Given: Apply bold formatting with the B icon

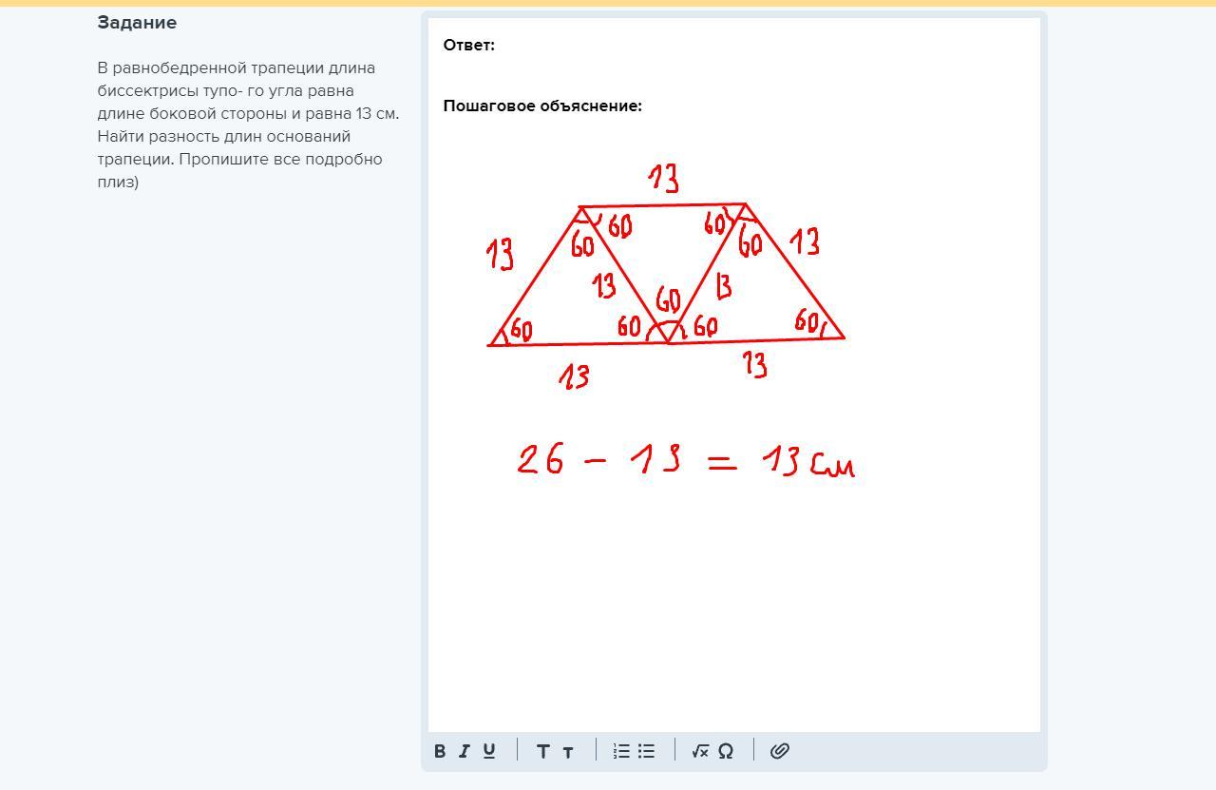Looking at the screenshot, I should [440, 751].
